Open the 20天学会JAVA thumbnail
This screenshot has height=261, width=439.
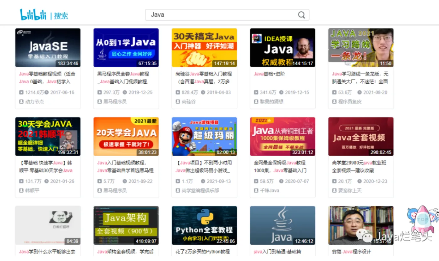[126, 137]
